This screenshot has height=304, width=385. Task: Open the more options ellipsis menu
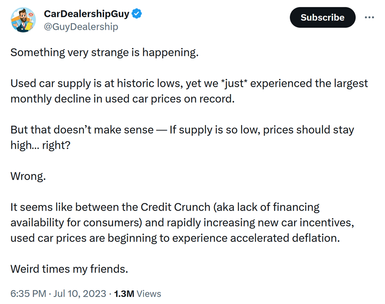point(369,17)
